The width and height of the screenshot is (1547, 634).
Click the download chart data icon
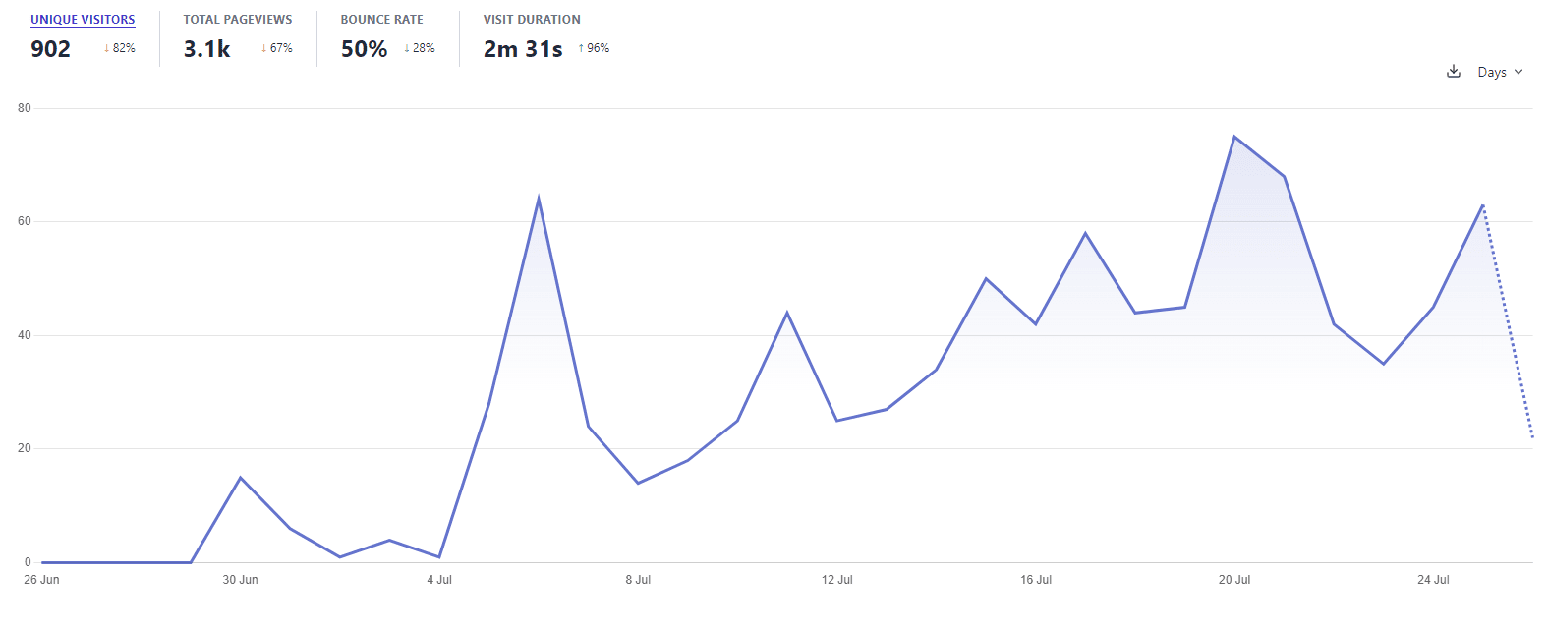(x=1454, y=72)
